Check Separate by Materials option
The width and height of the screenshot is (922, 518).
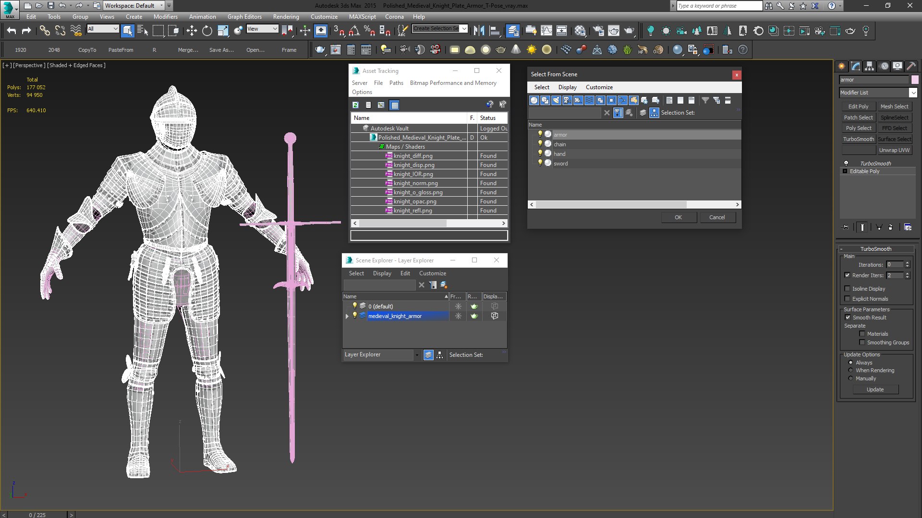click(862, 334)
